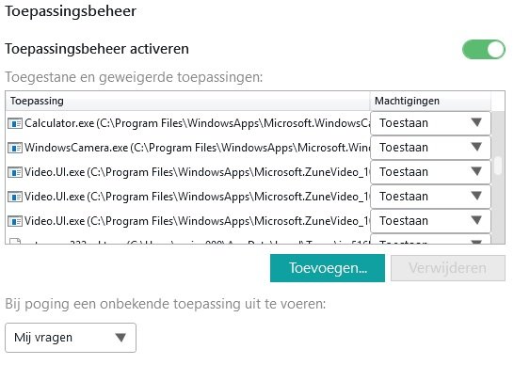
Task: Select the Calculator.exe row text
Action: 198,123
